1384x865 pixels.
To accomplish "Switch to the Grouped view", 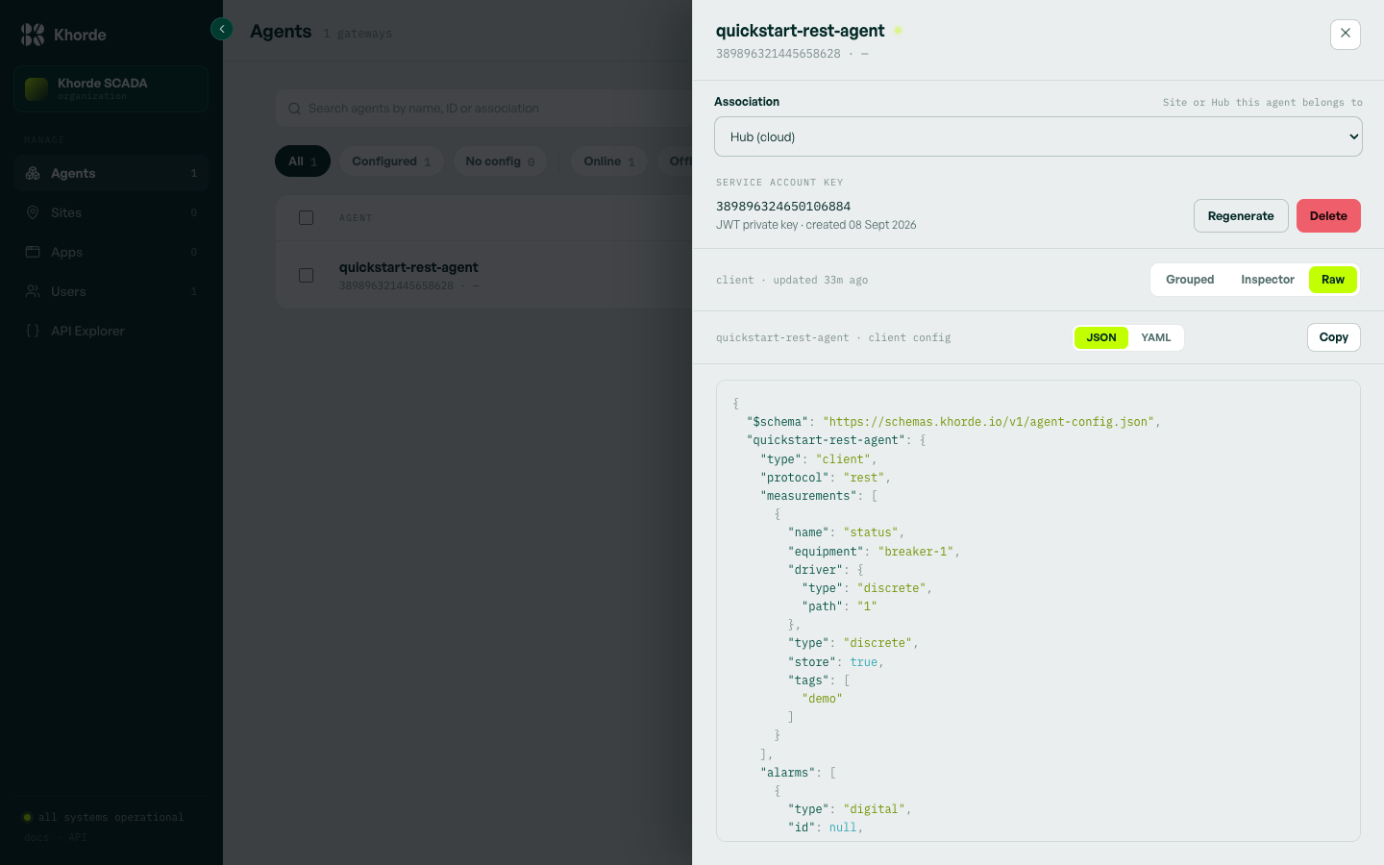I will click(x=1190, y=280).
